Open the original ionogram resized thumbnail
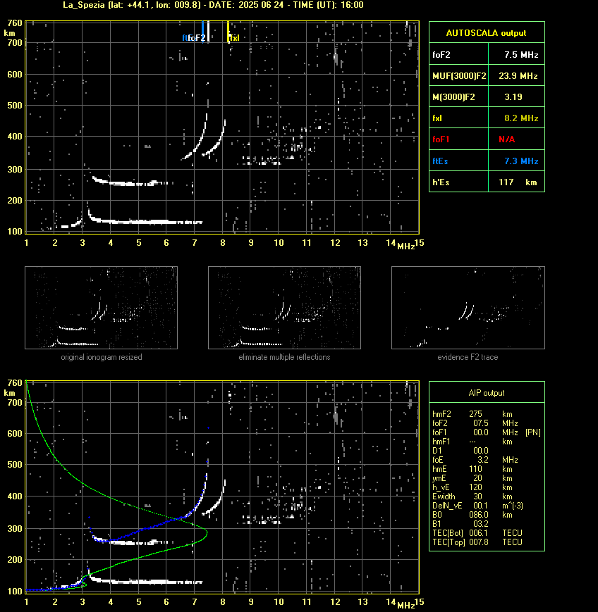Image resolution: width=598 pixels, height=612 pixels. [x=102, y=308]
